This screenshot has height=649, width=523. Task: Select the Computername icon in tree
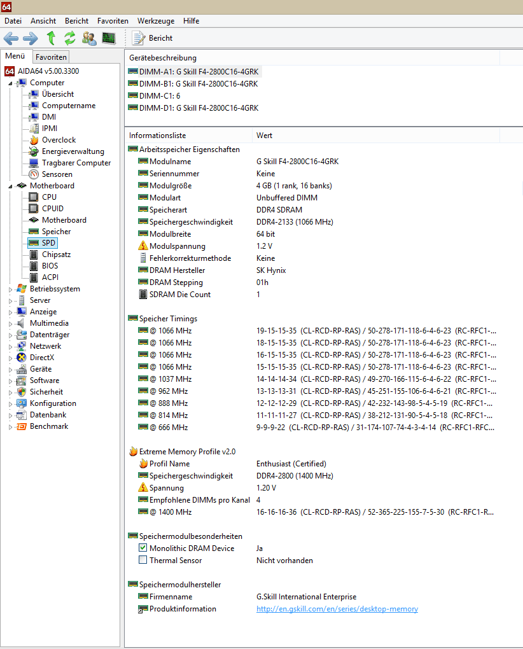point(34,106)
